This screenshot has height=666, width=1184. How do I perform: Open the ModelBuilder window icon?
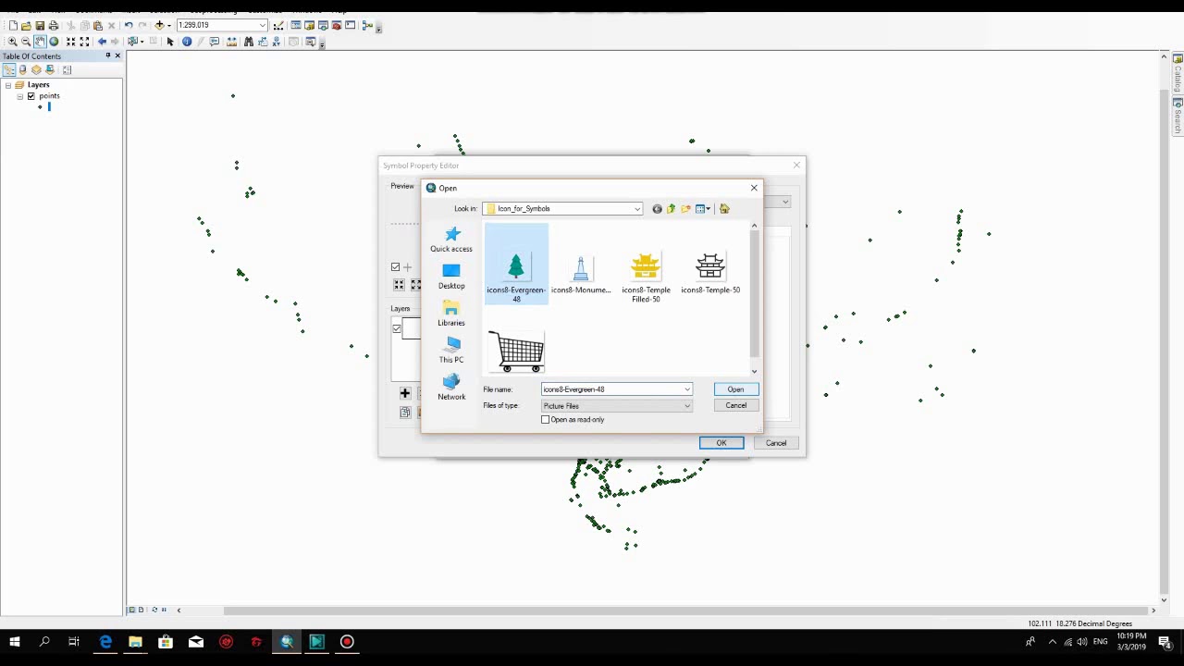[367, 25]
